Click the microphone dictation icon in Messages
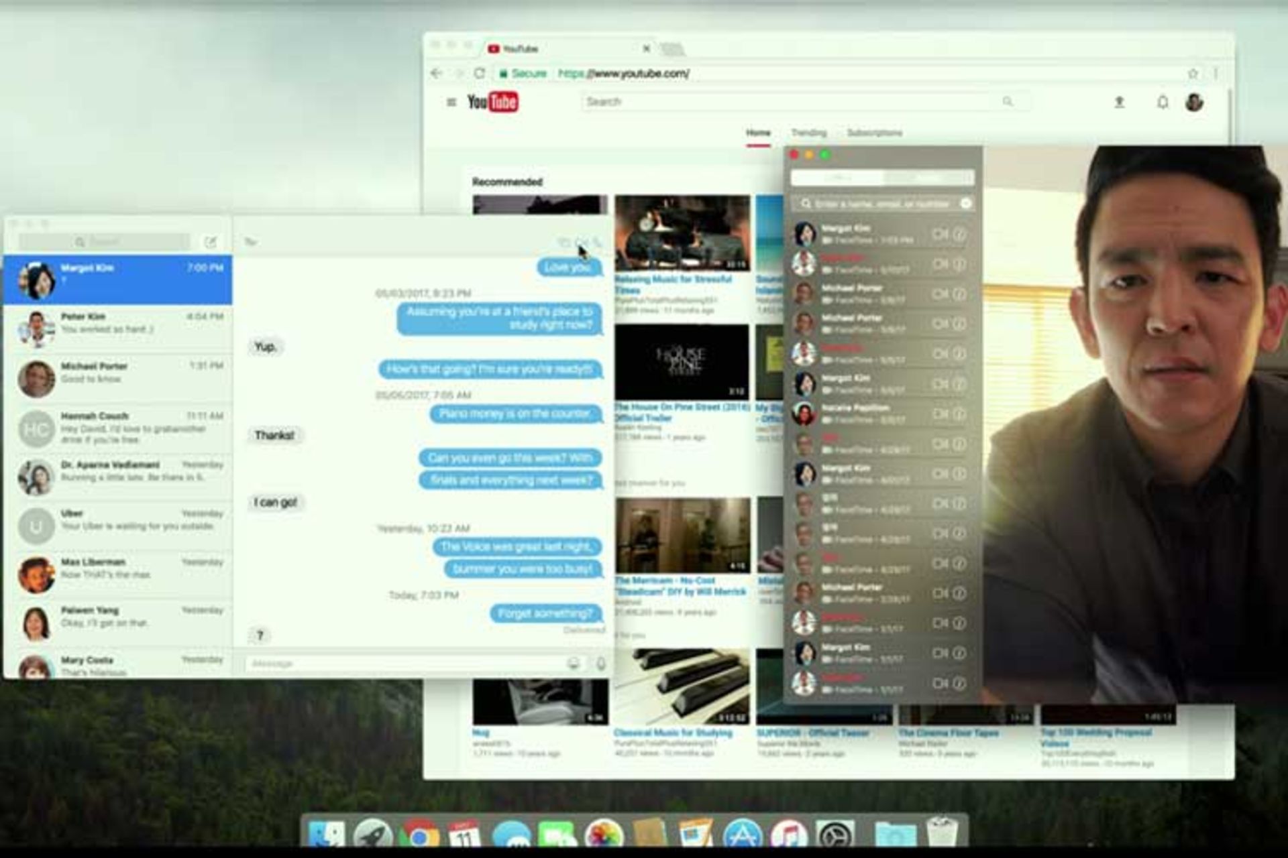The width and height of the screenshot is (1288, 858). point(601,663)
